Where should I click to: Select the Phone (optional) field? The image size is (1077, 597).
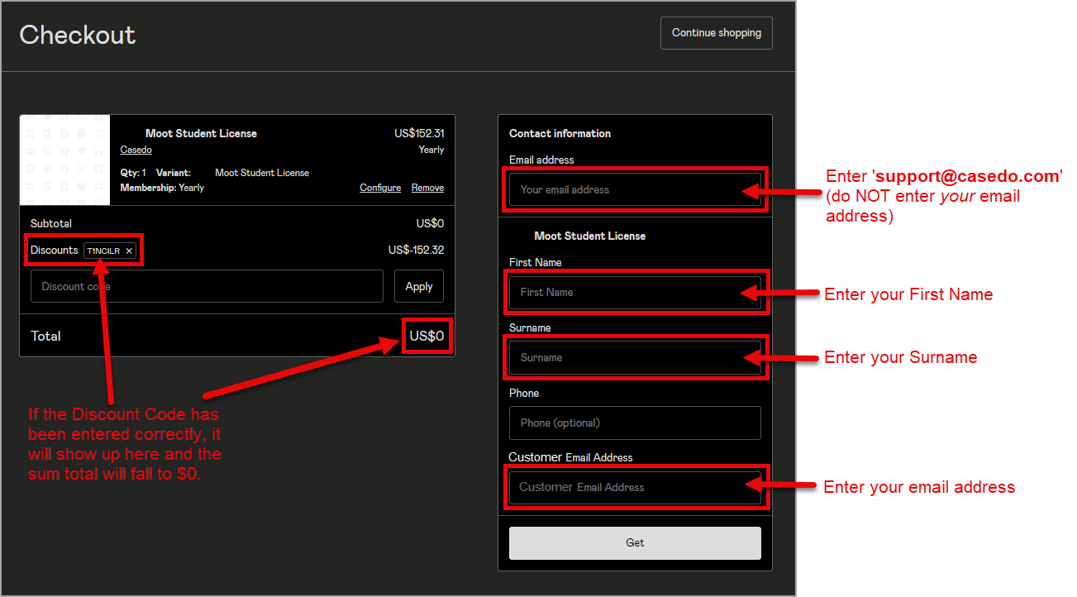tap(635, 423)
